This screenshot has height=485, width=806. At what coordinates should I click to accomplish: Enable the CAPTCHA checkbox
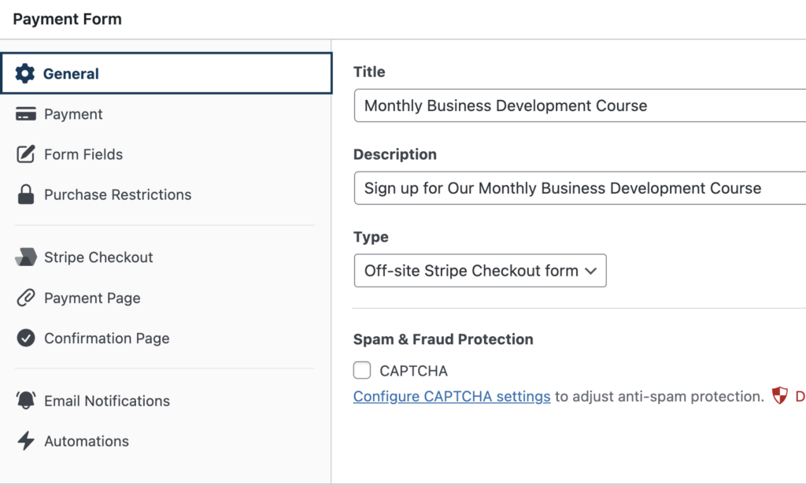(362, 371)
